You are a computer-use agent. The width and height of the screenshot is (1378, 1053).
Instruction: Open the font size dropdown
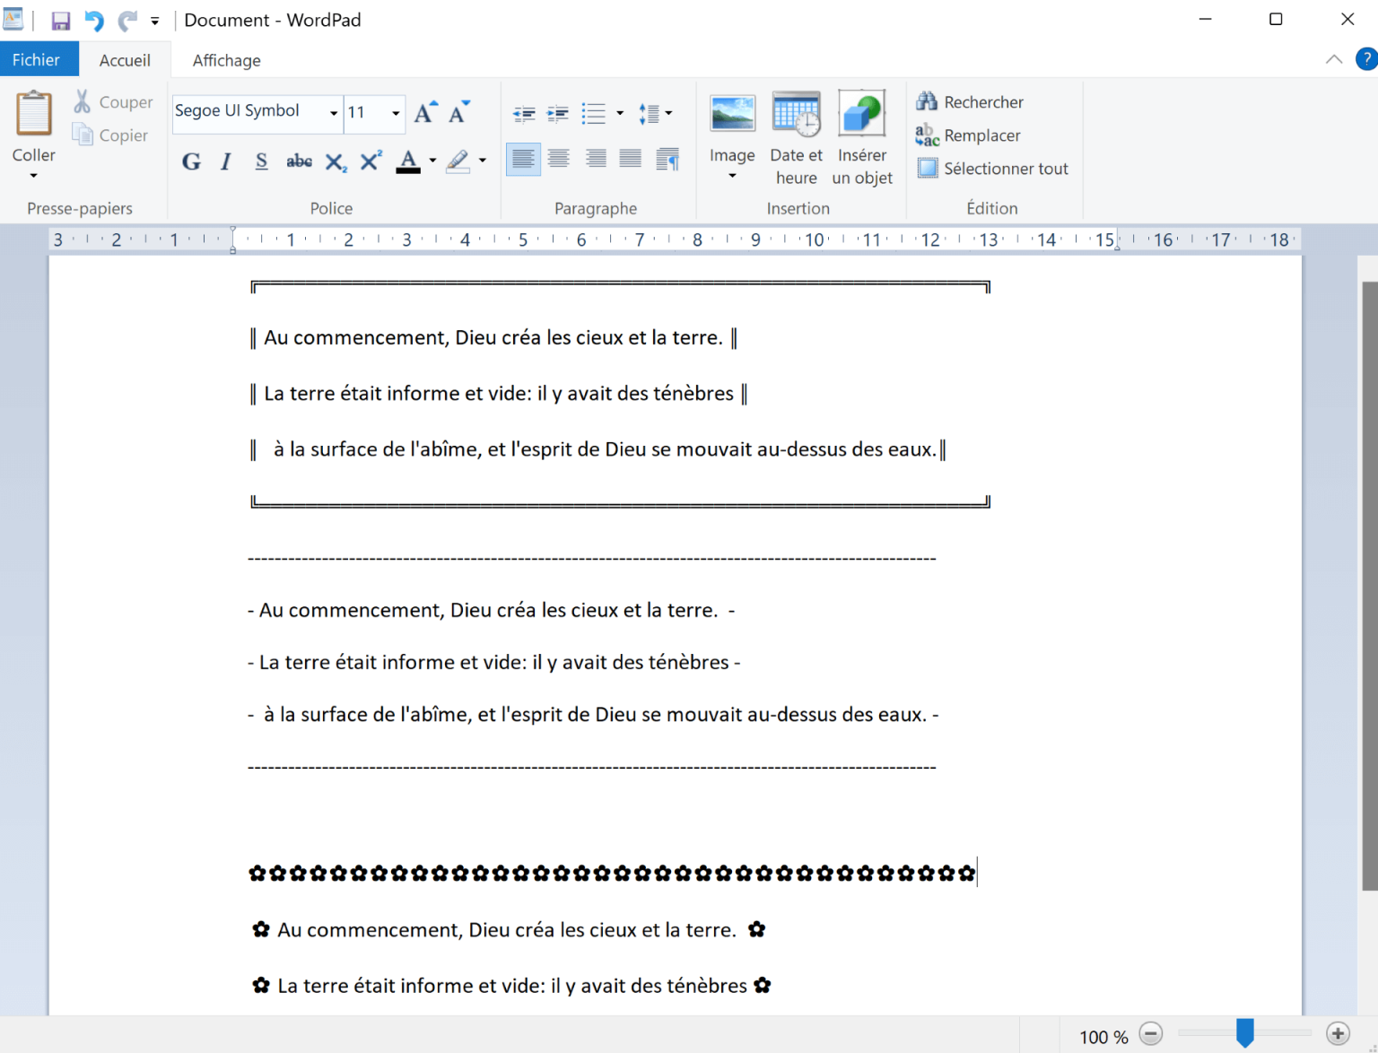[393, 113]
